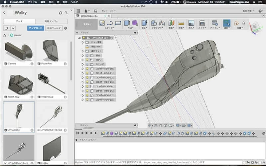Click the purple Create Form icon

[135, 23]
